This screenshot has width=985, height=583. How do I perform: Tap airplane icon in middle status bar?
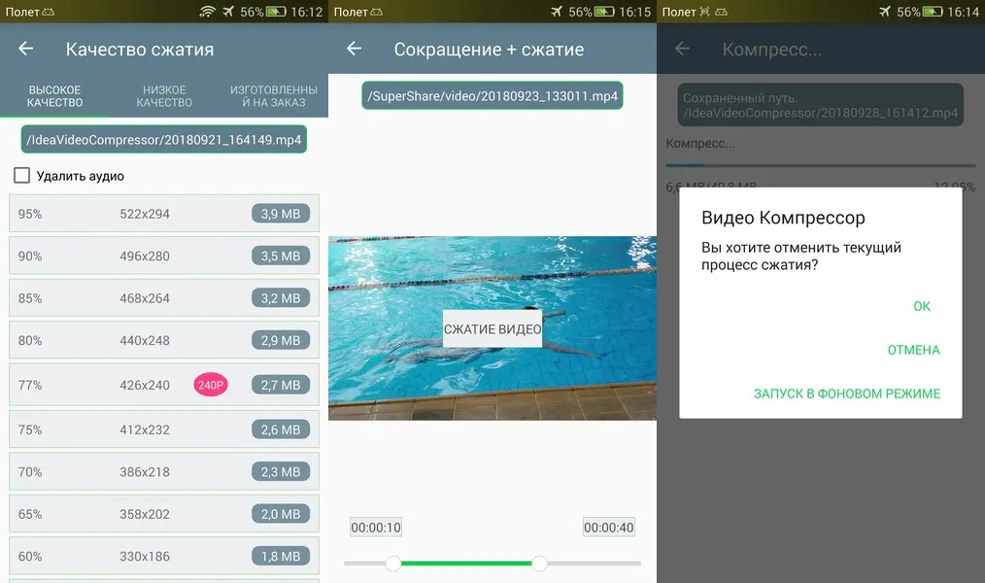[557, 12]
